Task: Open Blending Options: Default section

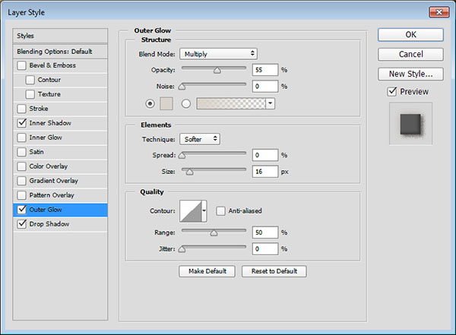Action: [x=53, y=51]
